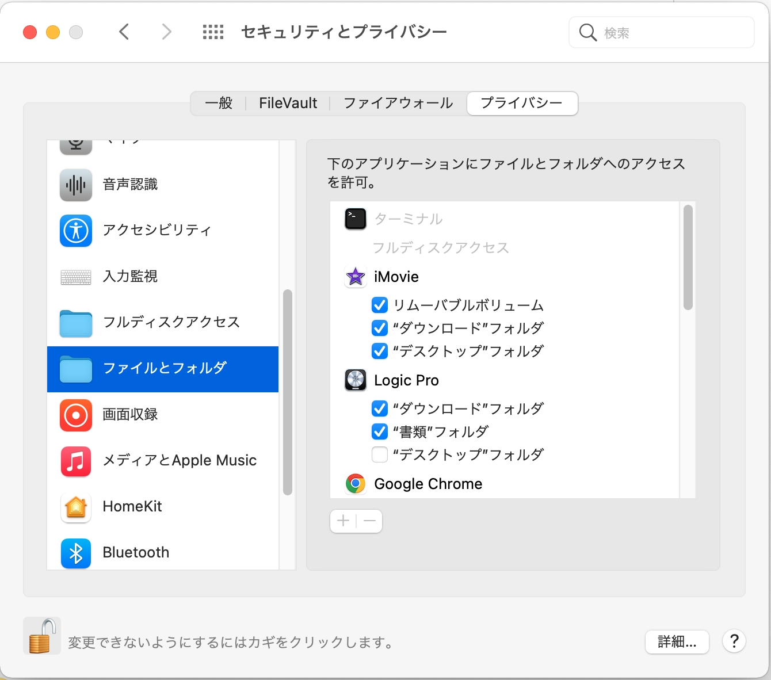Click the padlock icon to lock changes

(x=42, y=636)
